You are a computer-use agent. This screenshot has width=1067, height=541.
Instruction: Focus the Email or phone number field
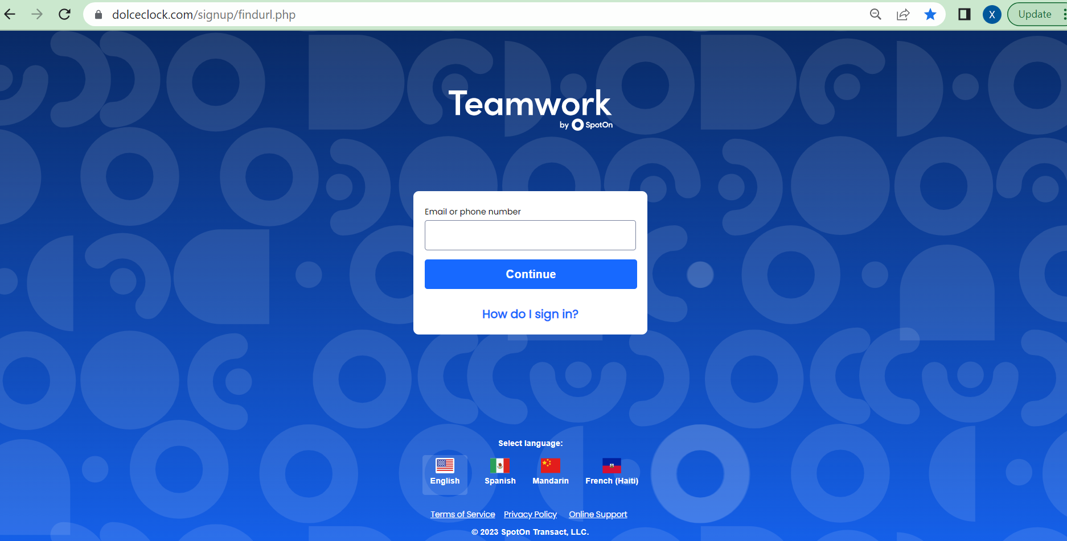pos(530,235)
